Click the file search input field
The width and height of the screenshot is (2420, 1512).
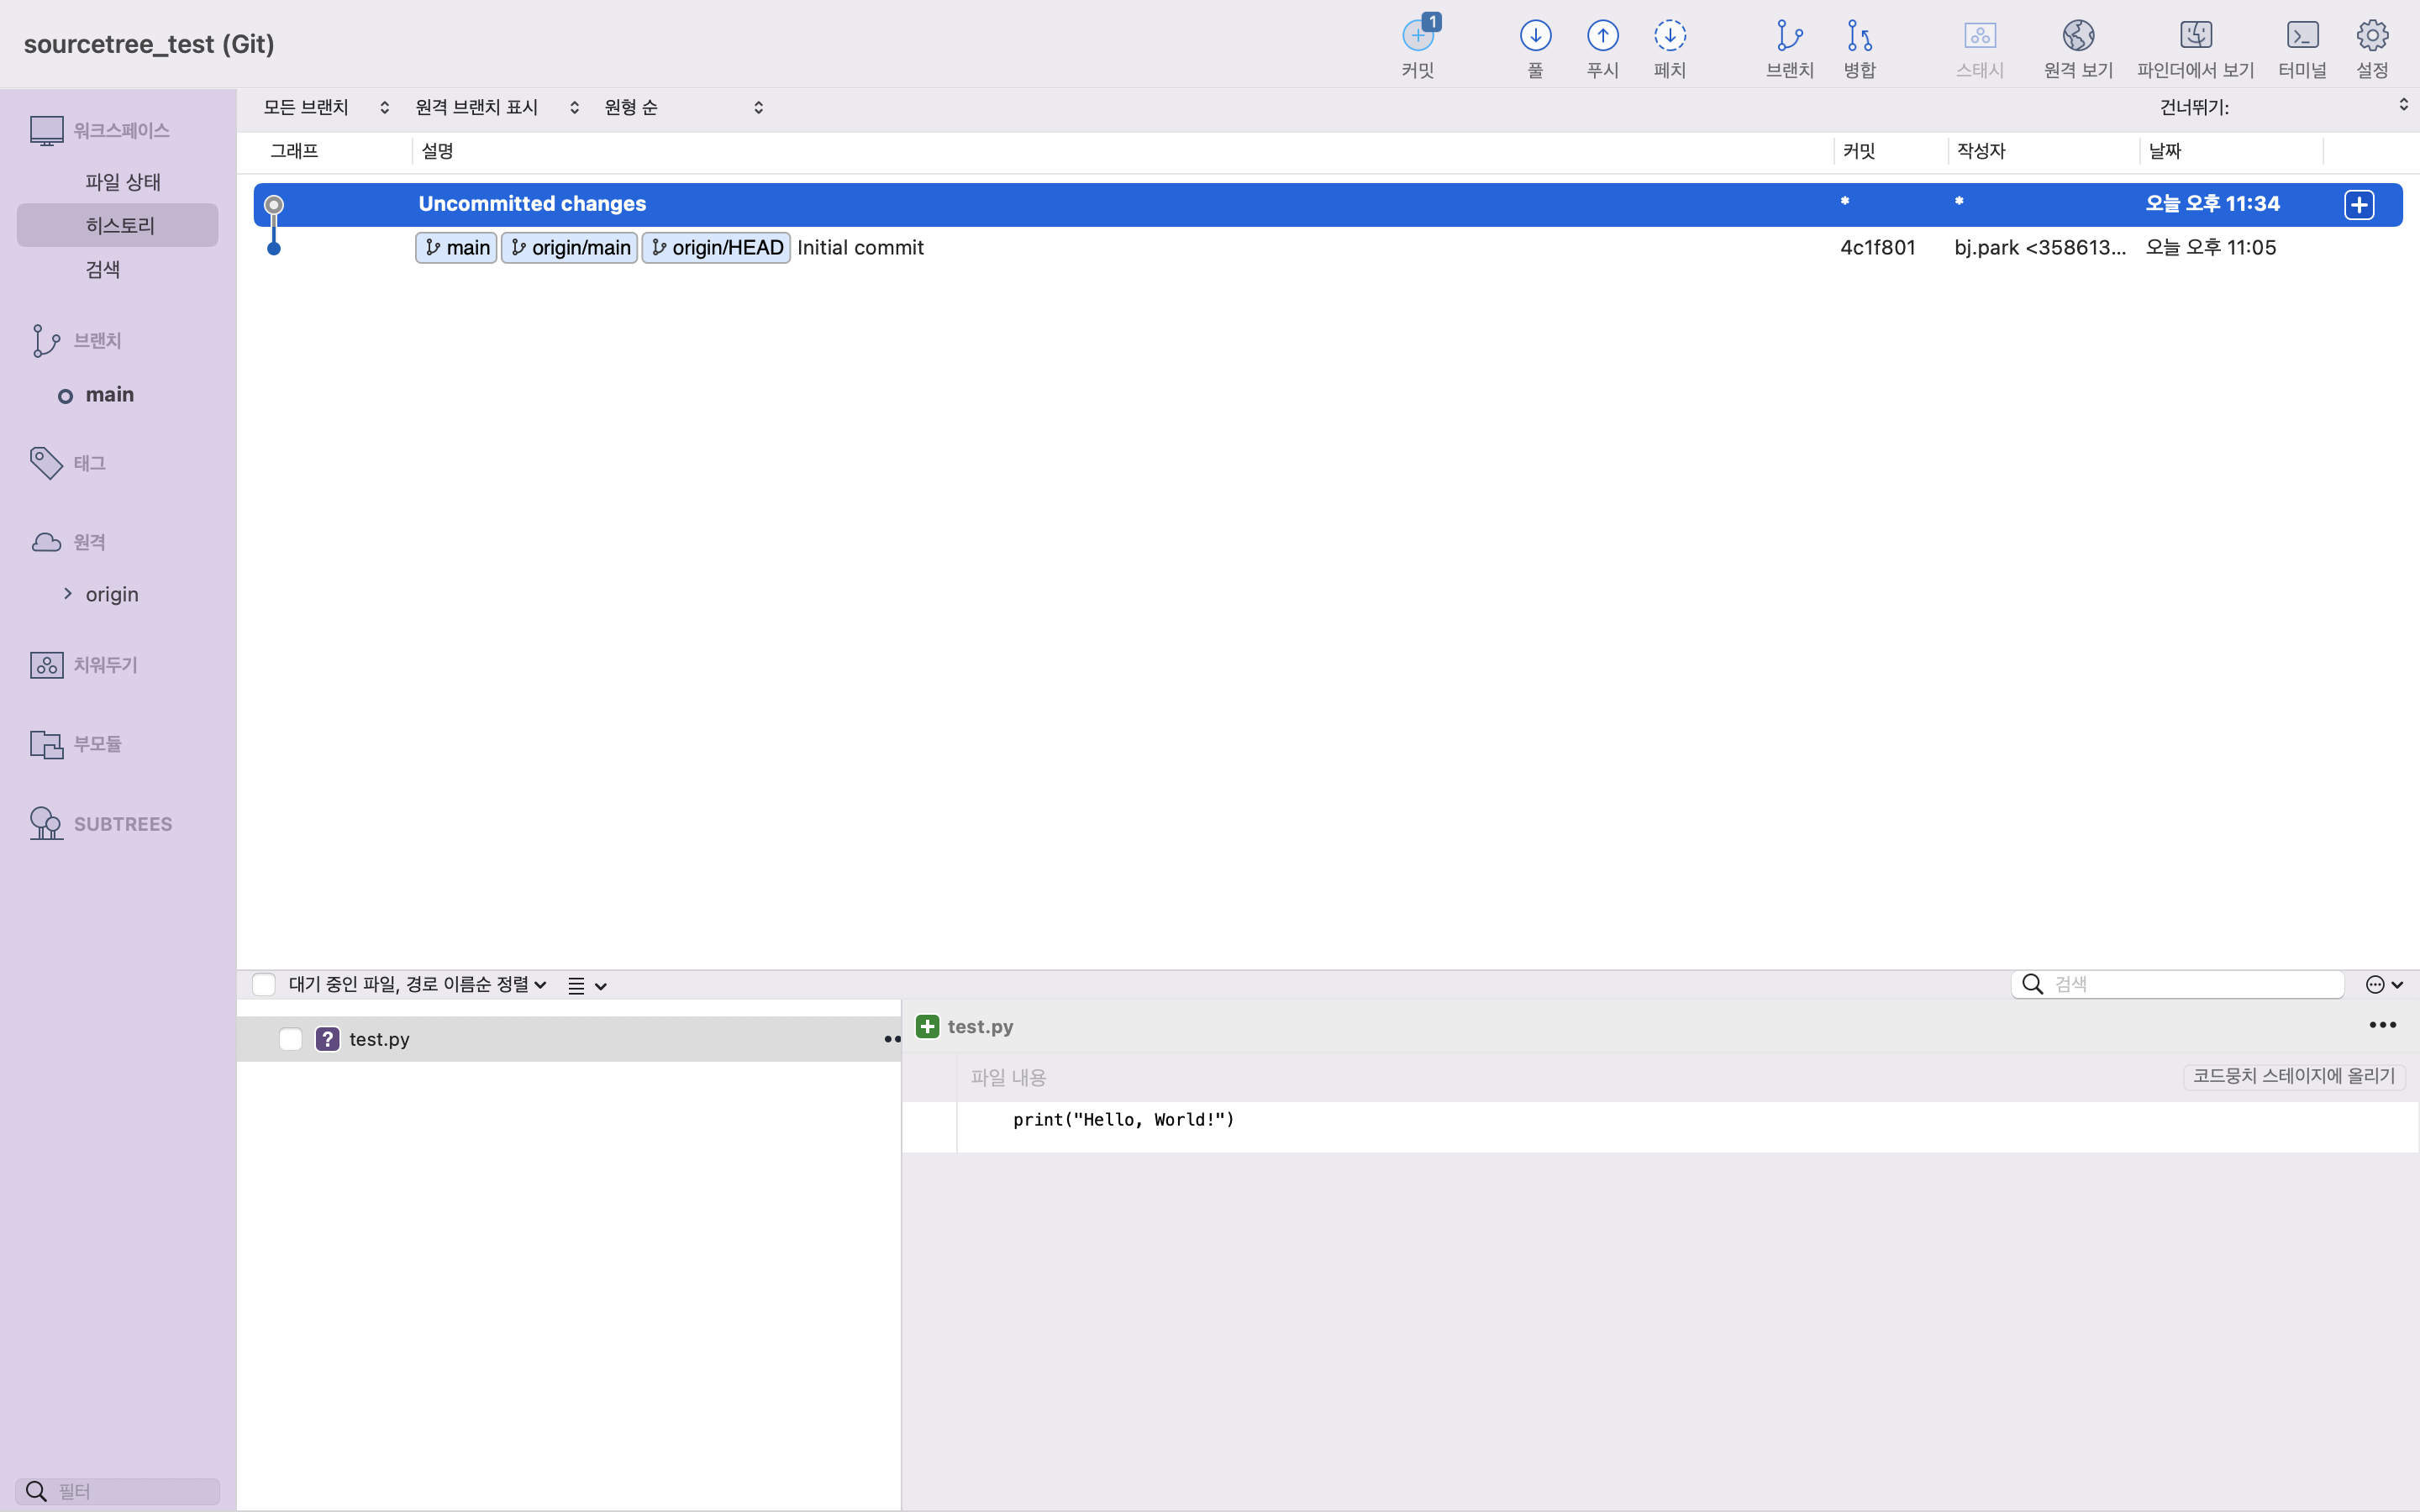[x=2190, y=984]
